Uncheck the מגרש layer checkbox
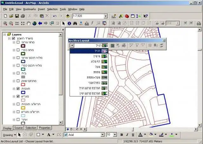Screen dimensions: 203x144 click(18, 96)
